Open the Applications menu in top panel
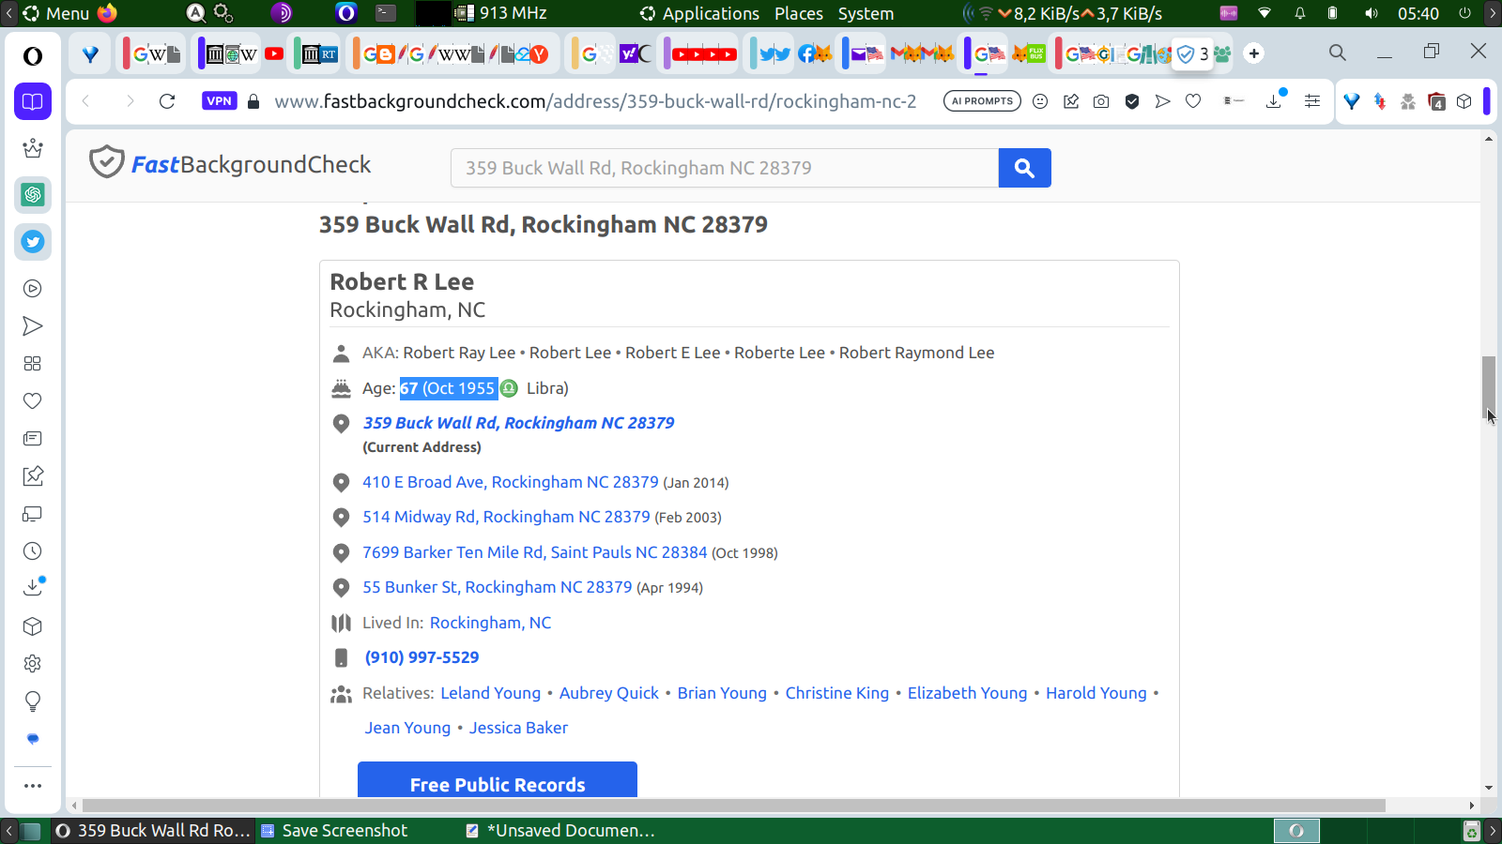1502x844 pixels. coord(699,13)
